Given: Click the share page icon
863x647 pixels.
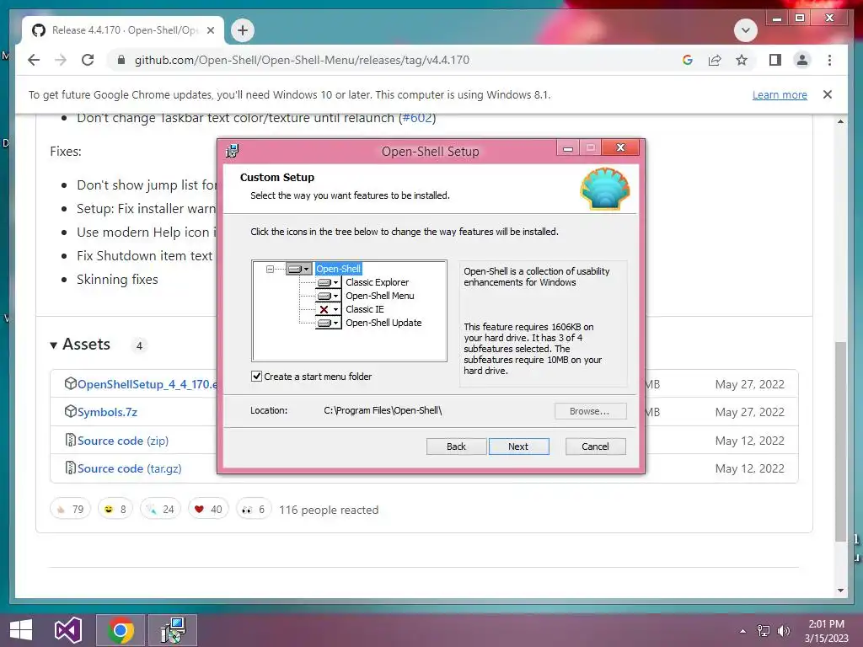Looking at the screenshot, I should [715, 60].
